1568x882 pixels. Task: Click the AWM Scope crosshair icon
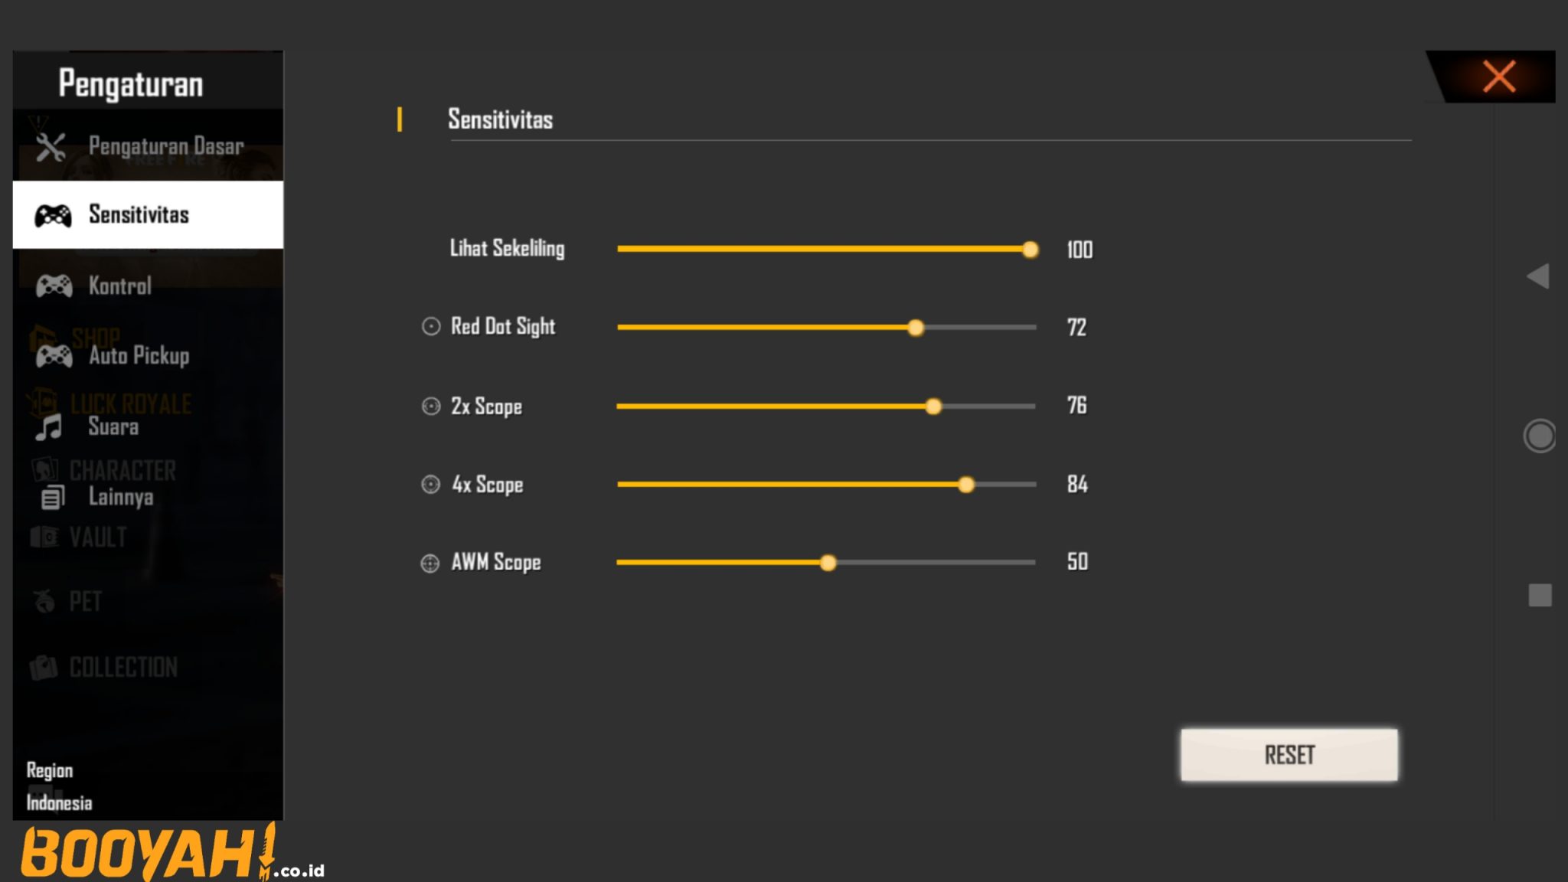(x=430, y=563)
